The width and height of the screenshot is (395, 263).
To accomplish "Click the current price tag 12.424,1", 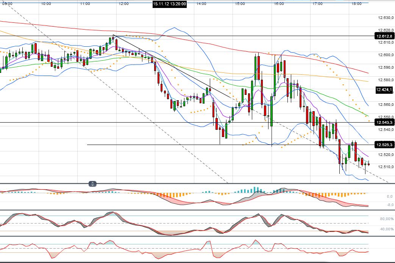I will click(x=384, y=90).
